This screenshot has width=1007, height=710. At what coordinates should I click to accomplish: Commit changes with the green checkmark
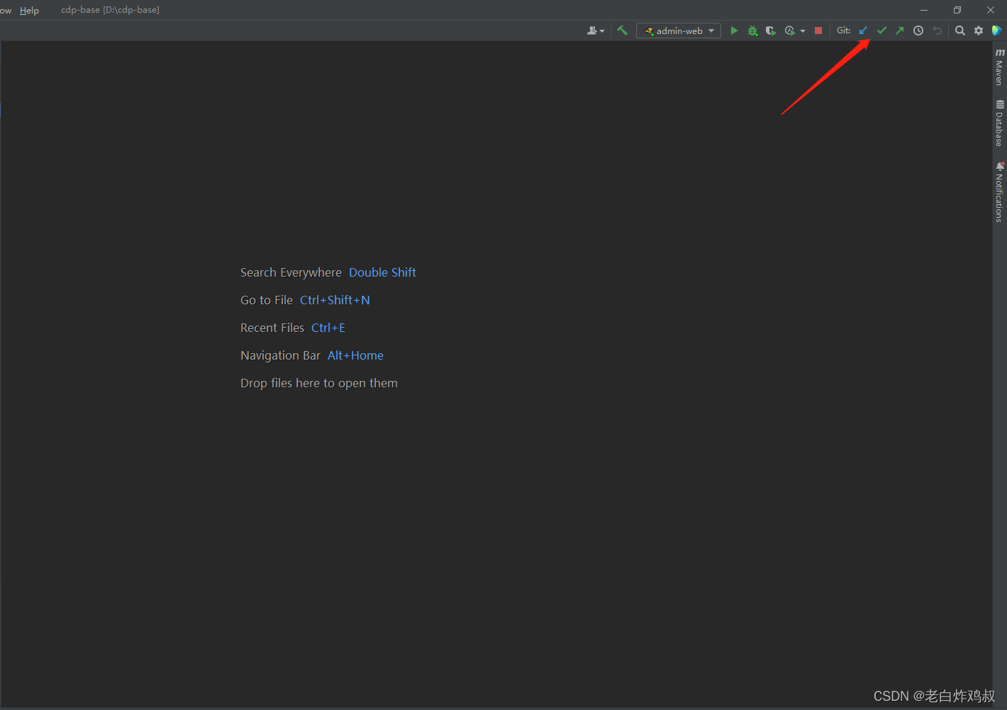coord(881,30)
